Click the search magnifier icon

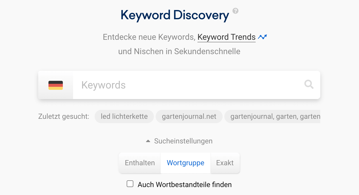pyautogui.click(x=309, y=84)
